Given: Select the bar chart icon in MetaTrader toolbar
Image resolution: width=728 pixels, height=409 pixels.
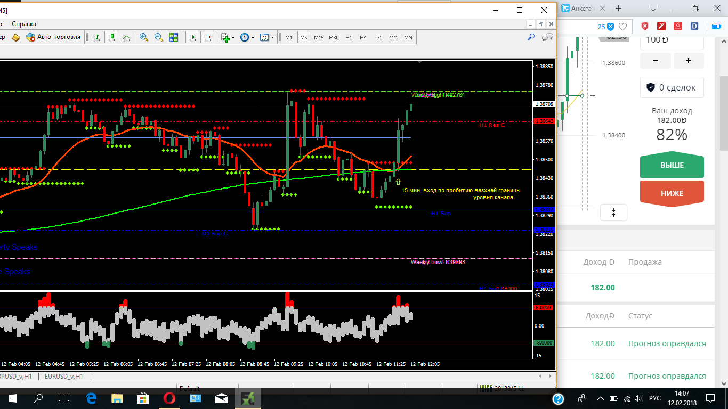Looking at the screenshot, I should point(96,37).
